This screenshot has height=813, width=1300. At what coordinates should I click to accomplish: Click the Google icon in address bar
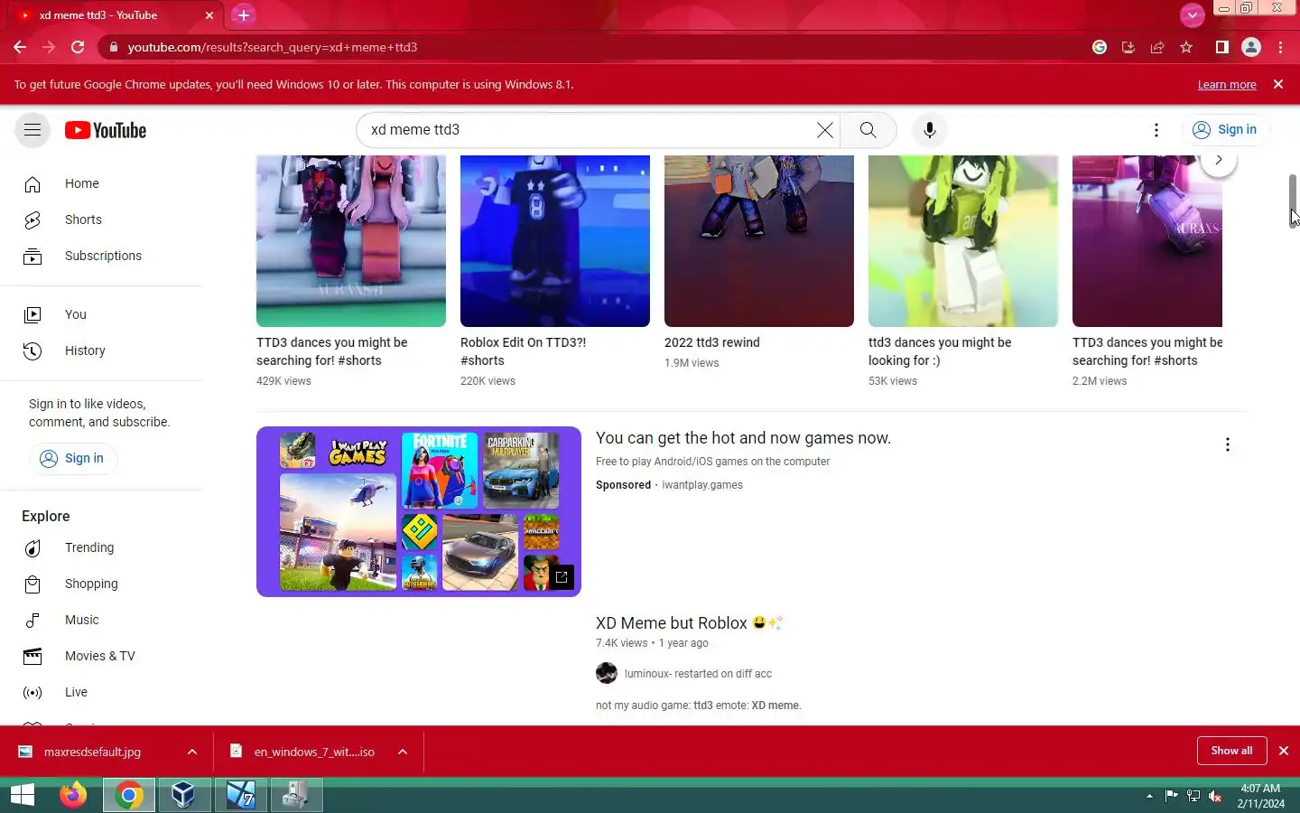coord(1100,47)
